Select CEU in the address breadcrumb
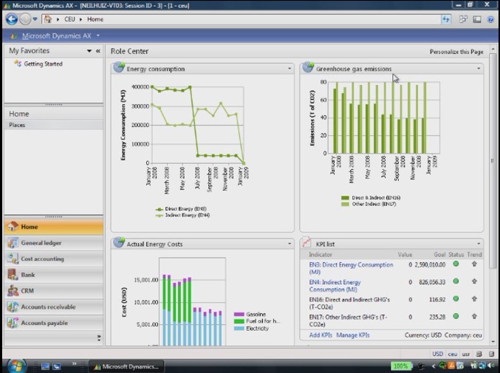Viewport: 500px width, 373px height. (x=69, y=19)
